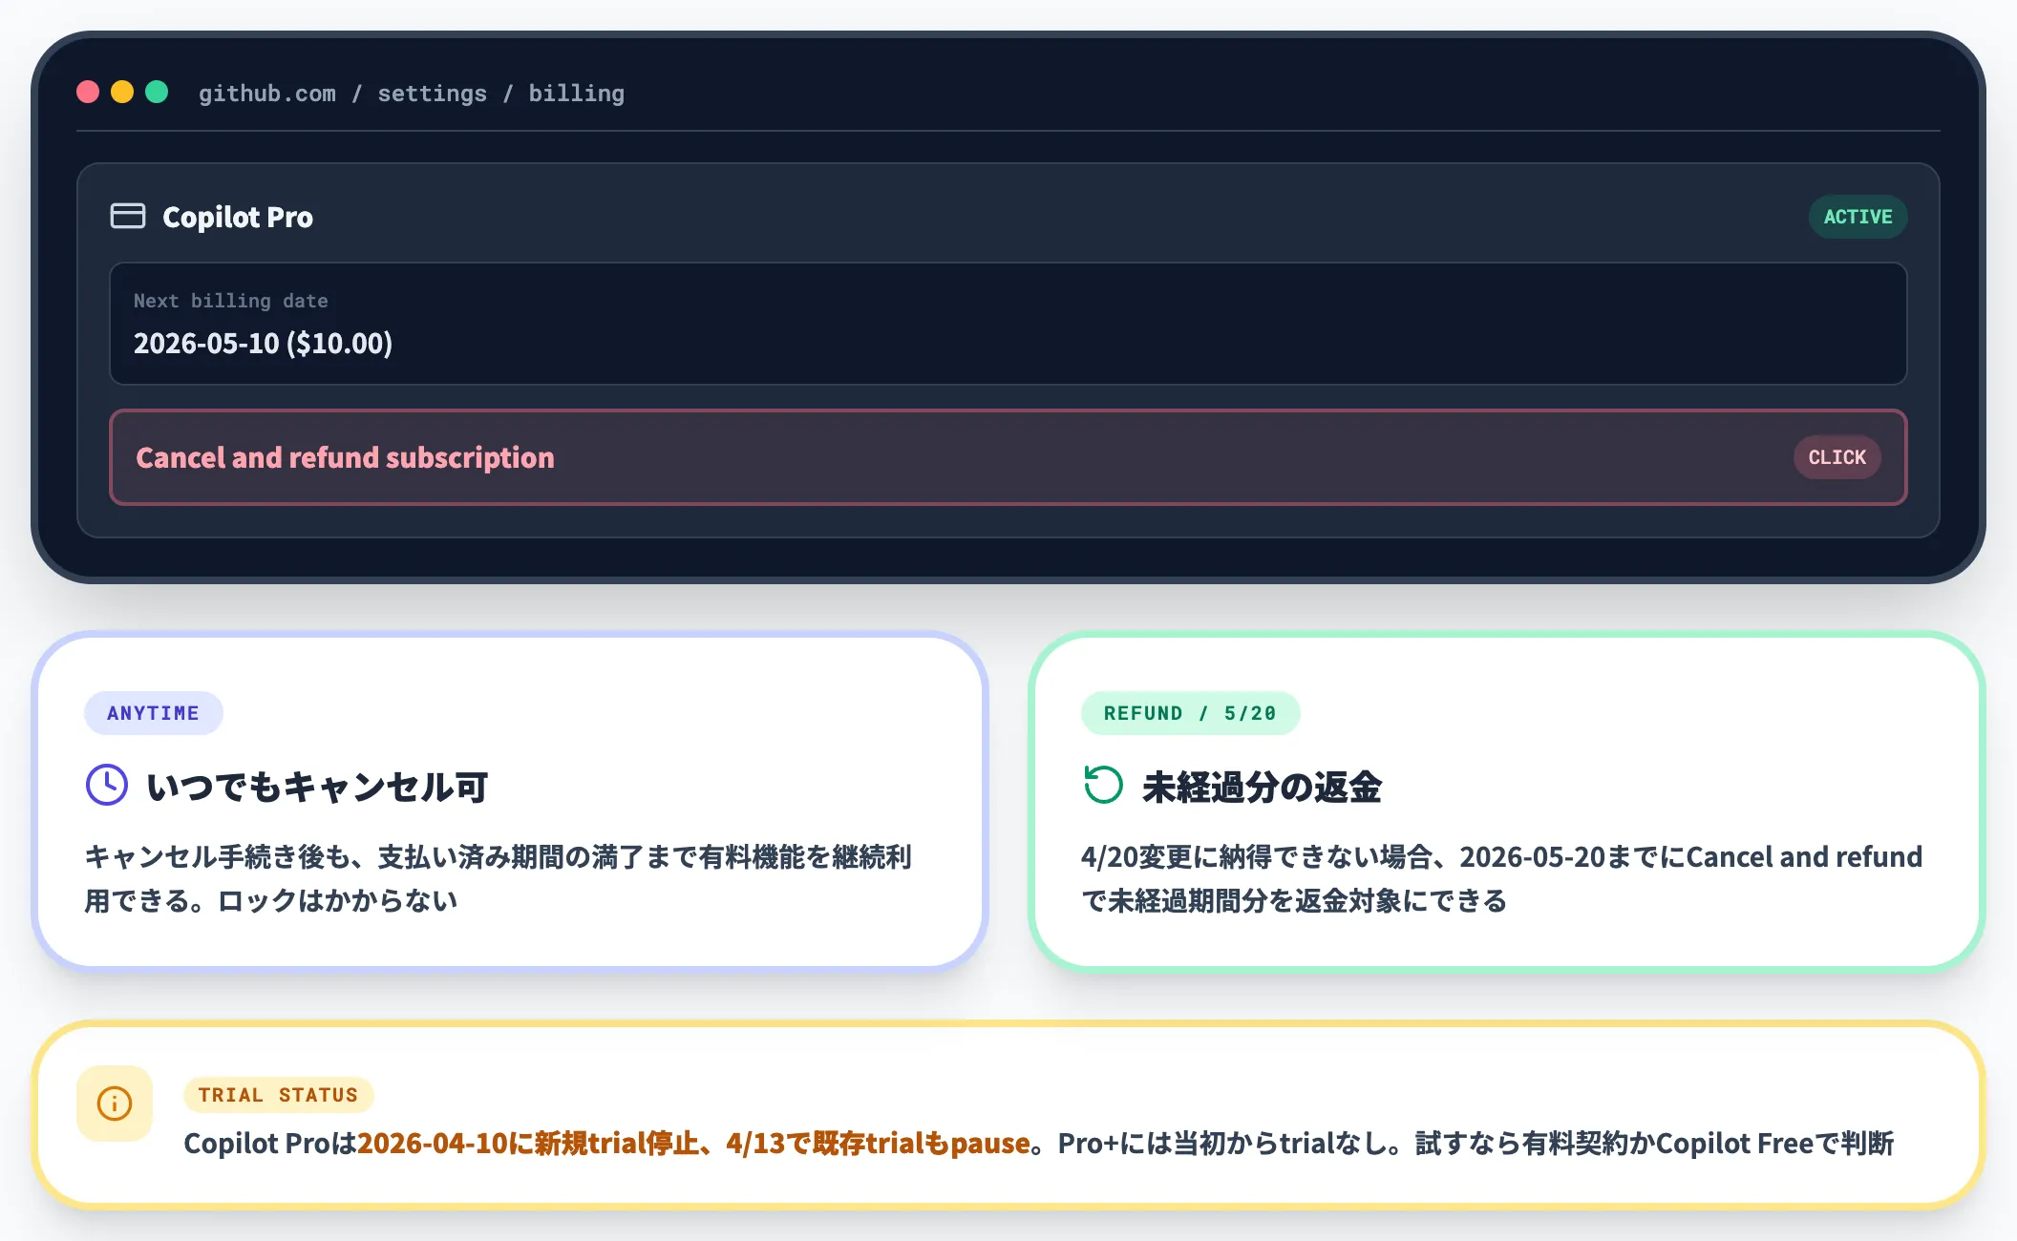Click billing in the breadcrumb path

(x=576, y=94)
